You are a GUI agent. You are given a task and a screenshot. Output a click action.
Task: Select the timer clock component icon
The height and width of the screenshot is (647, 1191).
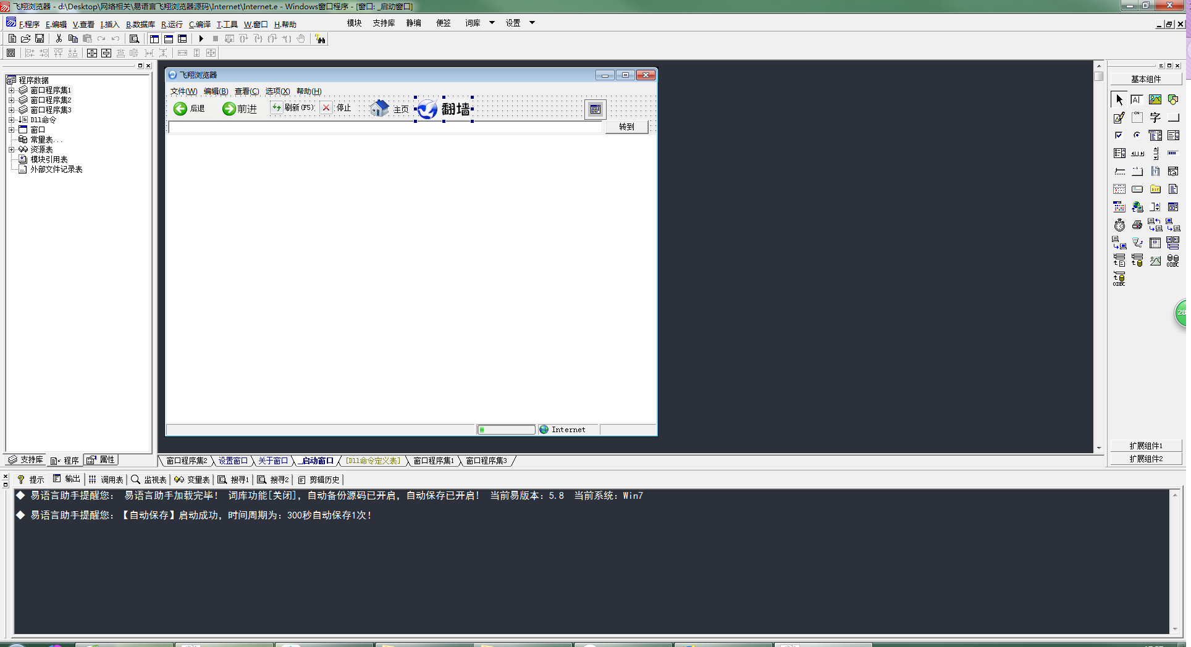tap(1119, 225)
